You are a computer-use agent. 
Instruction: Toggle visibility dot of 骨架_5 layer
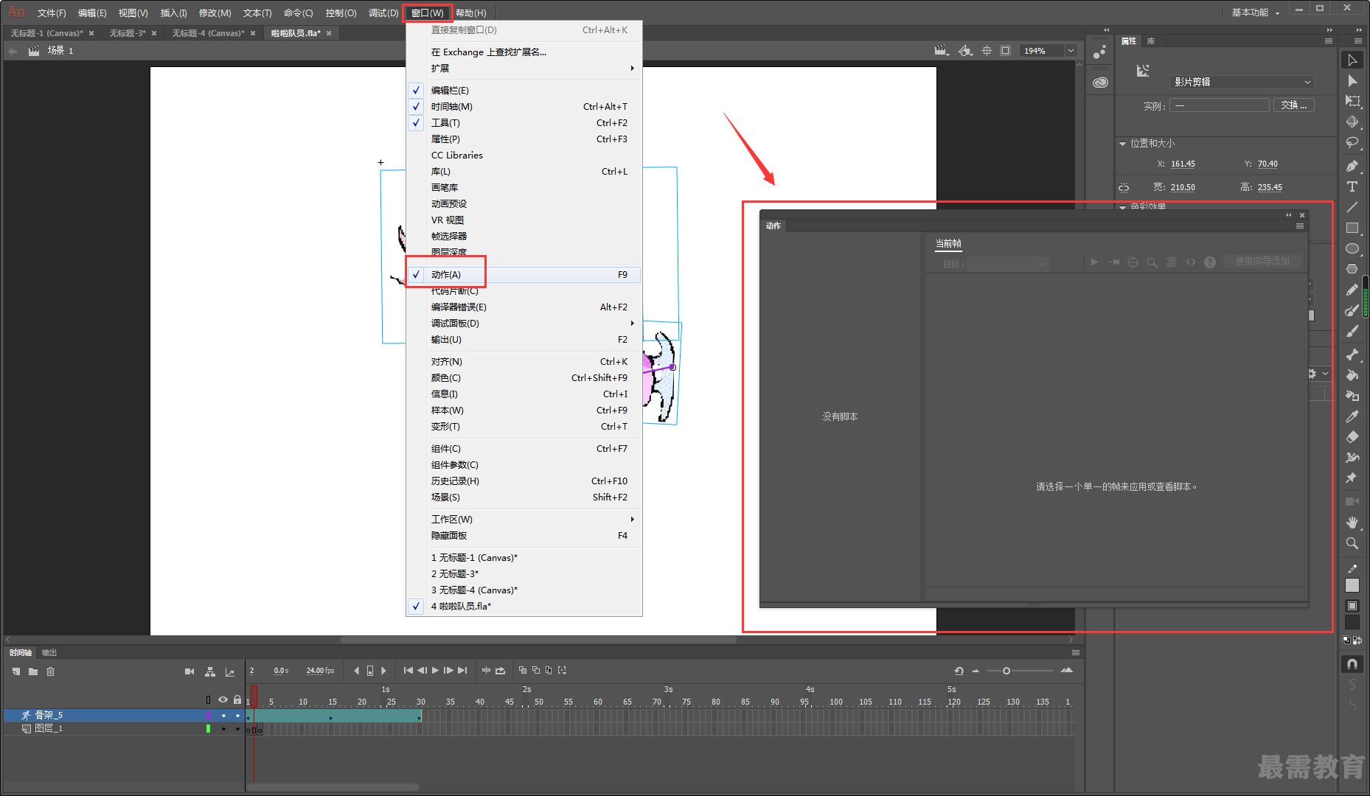tap(223, 716)
